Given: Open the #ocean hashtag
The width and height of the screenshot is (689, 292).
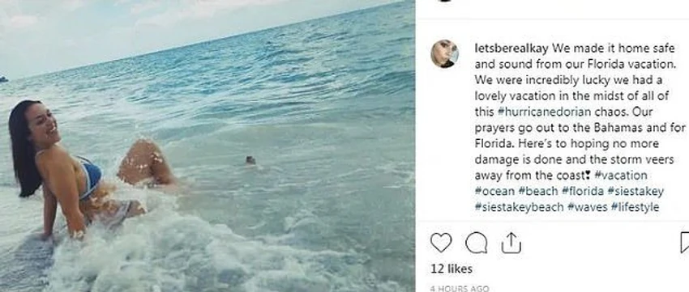Looking at the screenshot, I should click(x=494, y=191).
